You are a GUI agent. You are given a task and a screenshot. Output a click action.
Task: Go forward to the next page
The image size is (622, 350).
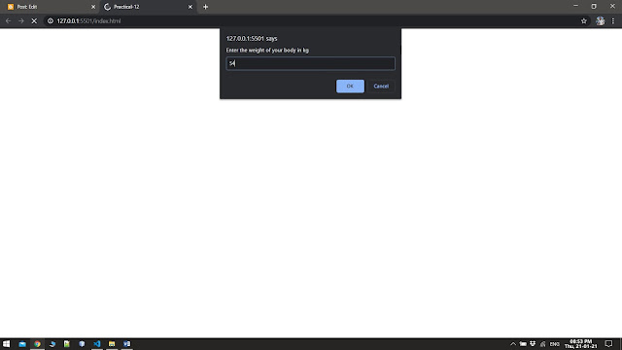[x=21, y=21]
